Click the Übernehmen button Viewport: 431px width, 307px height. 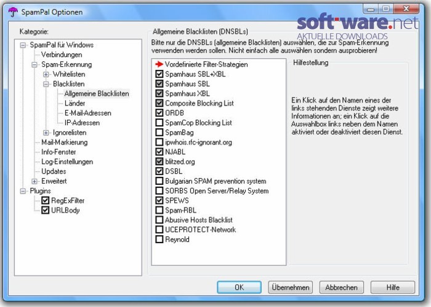290,287
